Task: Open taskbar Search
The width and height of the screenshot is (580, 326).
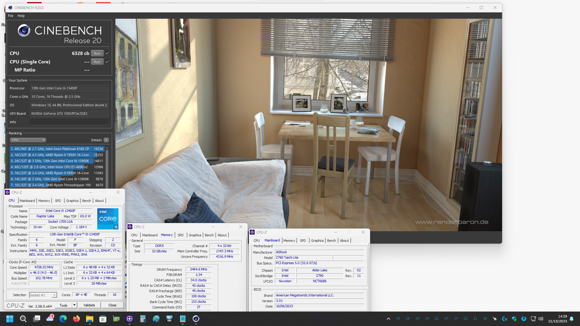Action: [x=23, y=319]
